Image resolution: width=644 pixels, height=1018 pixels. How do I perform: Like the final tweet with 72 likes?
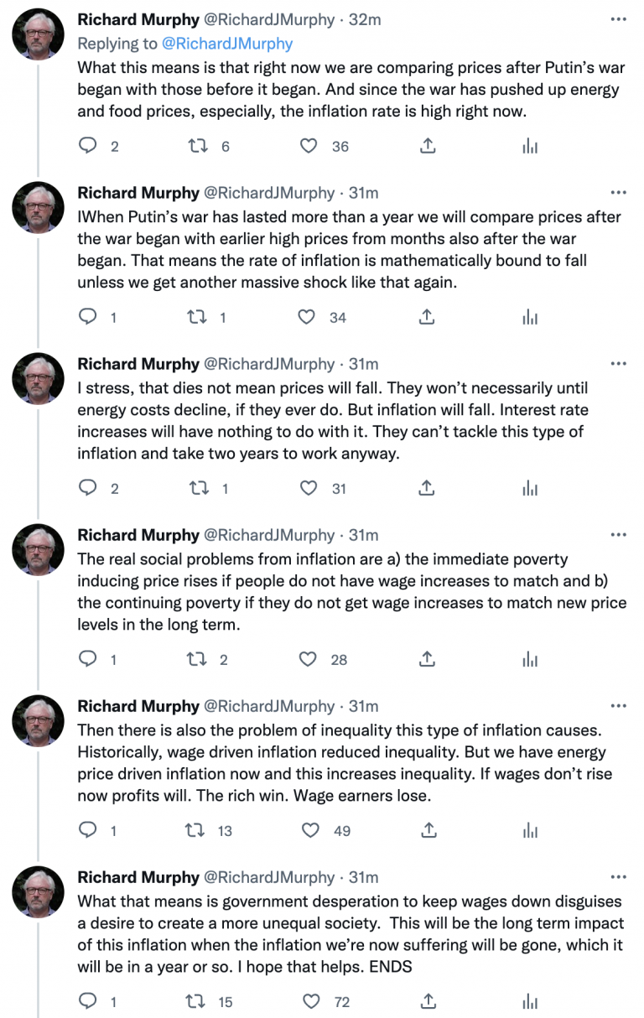click(310, 1001)
